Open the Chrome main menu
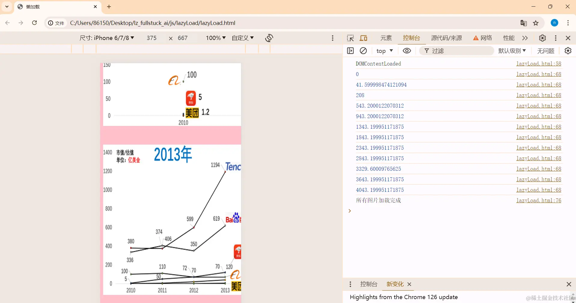 (568, 23)
